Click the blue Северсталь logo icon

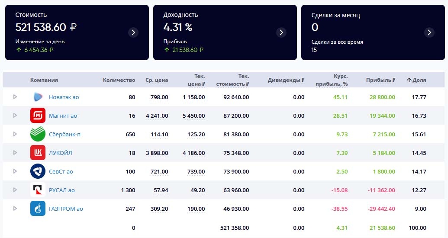tap(38, 171)
